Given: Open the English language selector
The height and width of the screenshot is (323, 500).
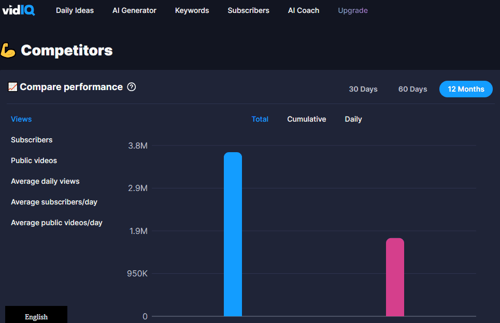Looking at the screenshot, I should 36,316.
